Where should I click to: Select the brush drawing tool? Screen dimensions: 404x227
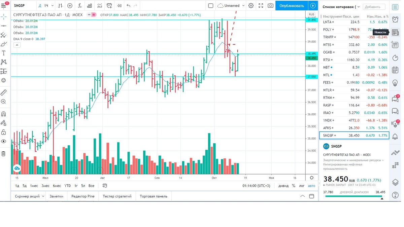click(x=4, y=44)
